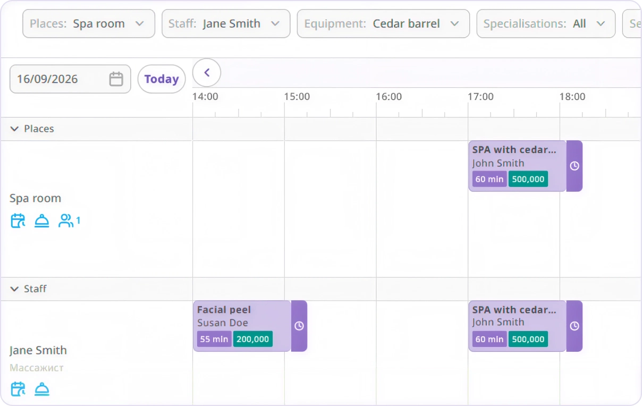Click Susan Doe client name in Facial peel
The image size is (642, 406).
tap(223, 323)
